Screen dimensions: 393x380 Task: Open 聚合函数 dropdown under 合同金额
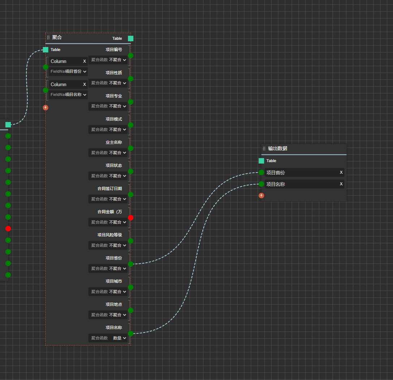click(x=108, y=222)
